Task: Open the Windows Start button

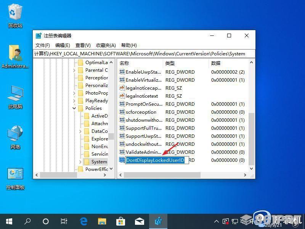Action: (9, 221)
